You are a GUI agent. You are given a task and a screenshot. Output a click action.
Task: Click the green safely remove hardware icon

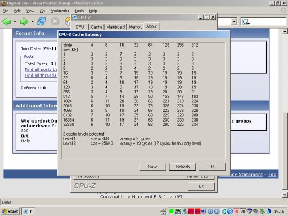click(262, 211)
